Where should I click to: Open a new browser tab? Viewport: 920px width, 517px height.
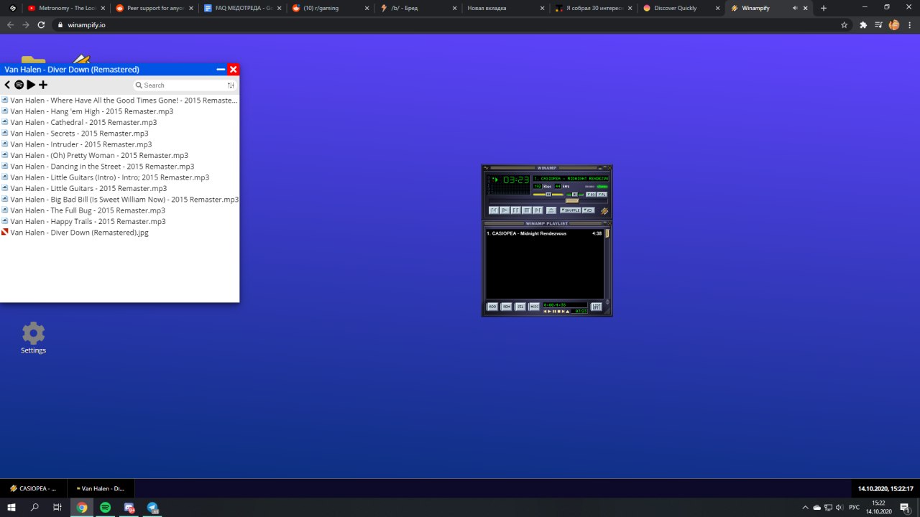[824, 8]
